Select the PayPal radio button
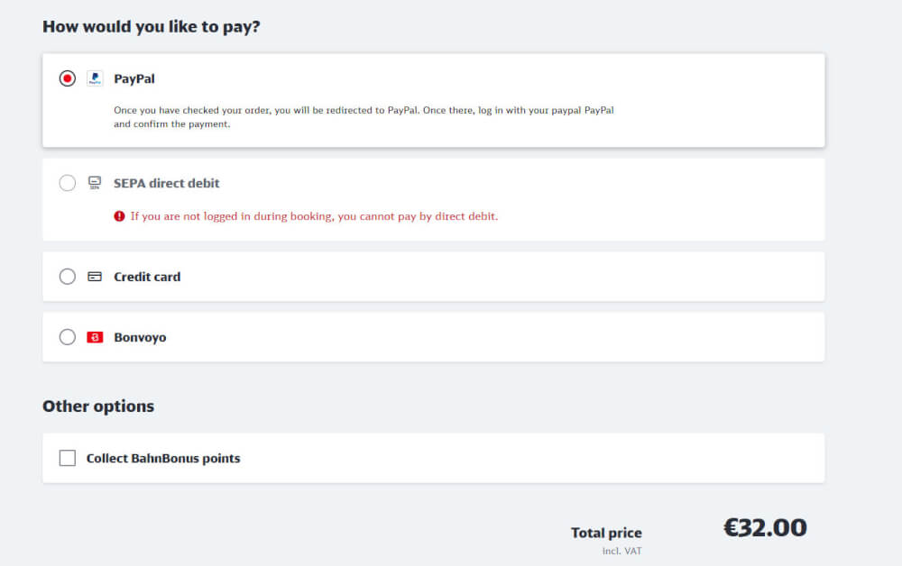Image resolution: width=902 pixels, height=566 pixels. (68, 78)
